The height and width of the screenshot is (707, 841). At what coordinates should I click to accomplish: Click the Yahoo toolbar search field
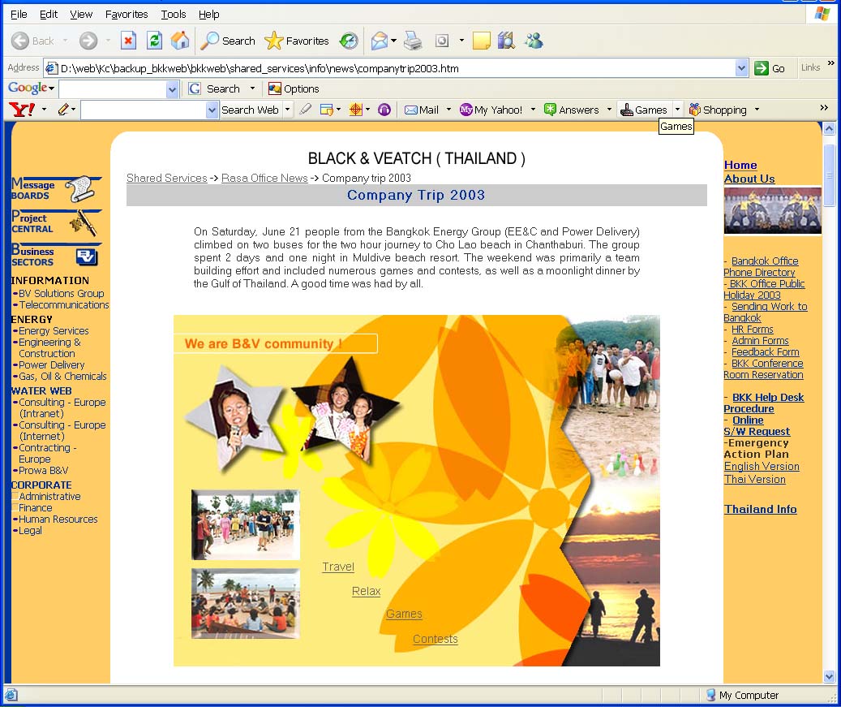tap(144, 110)
